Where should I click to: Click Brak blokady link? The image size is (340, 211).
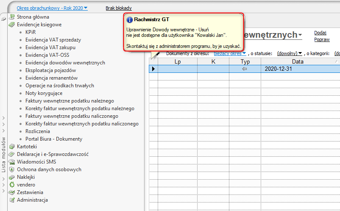click(119, 8)
